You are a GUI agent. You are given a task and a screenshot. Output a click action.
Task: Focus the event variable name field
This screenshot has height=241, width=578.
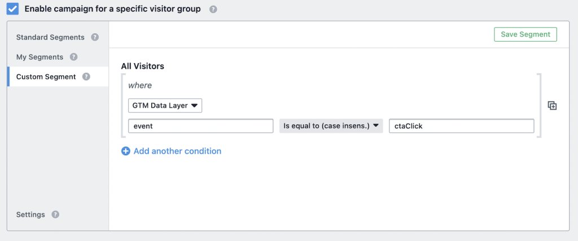coord(200,126)
